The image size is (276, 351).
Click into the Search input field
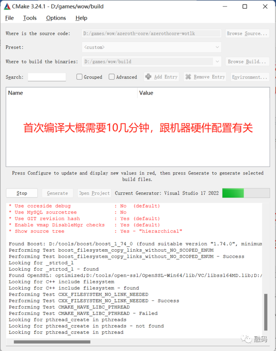pos(47,77)
